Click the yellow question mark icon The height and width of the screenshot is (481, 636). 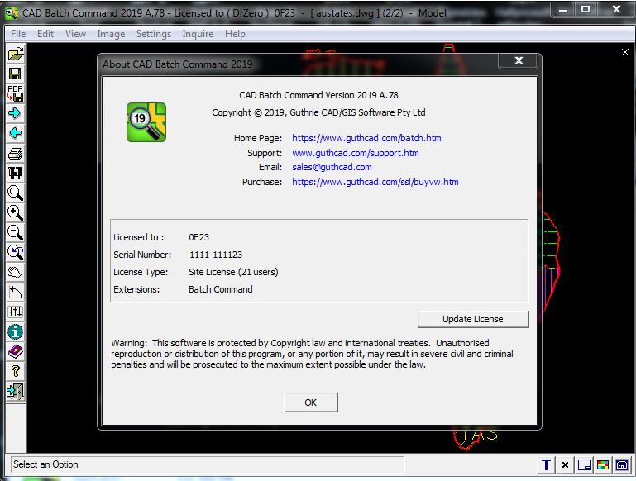16,371
